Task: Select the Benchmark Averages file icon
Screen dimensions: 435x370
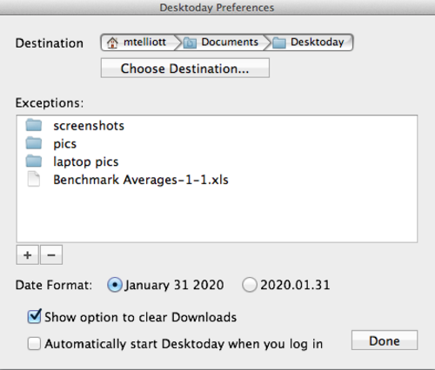Action: point(34,179)
